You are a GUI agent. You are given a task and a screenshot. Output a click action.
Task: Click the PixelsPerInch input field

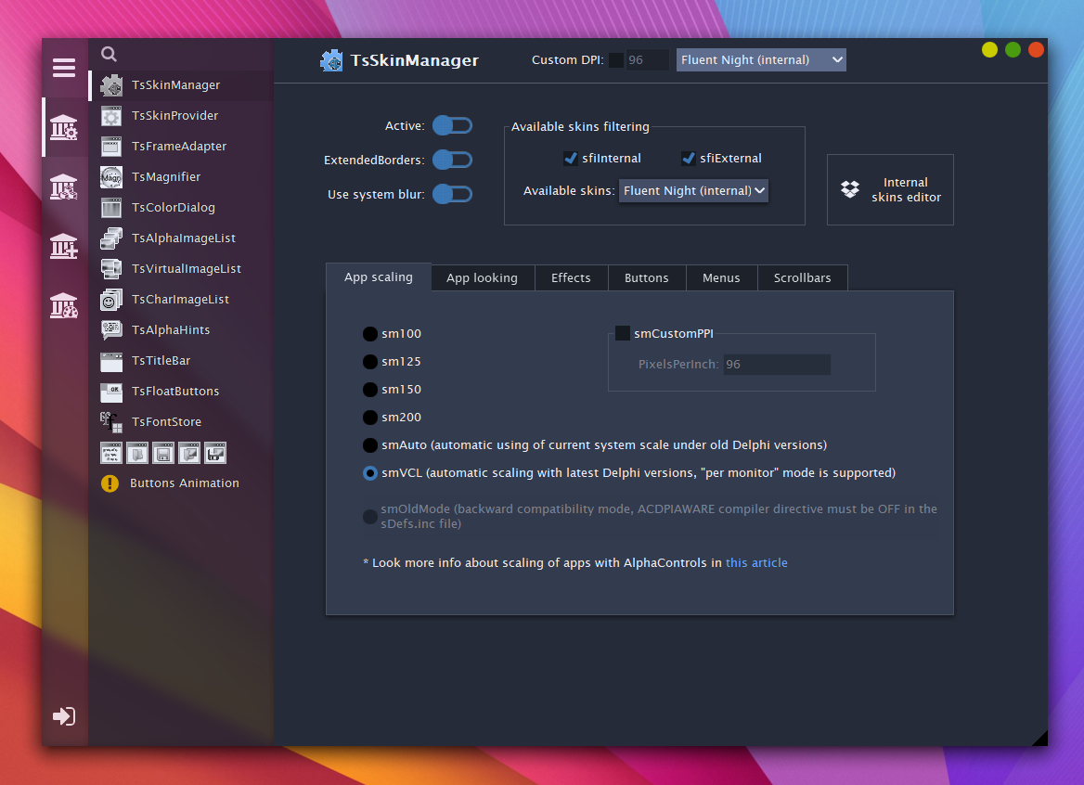[x=776, y=365]
